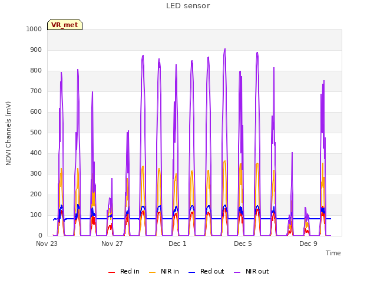Viewport: 377px width, 283px height.
Task: Click the 100 y-axis tick label
Action: [36, 215]
